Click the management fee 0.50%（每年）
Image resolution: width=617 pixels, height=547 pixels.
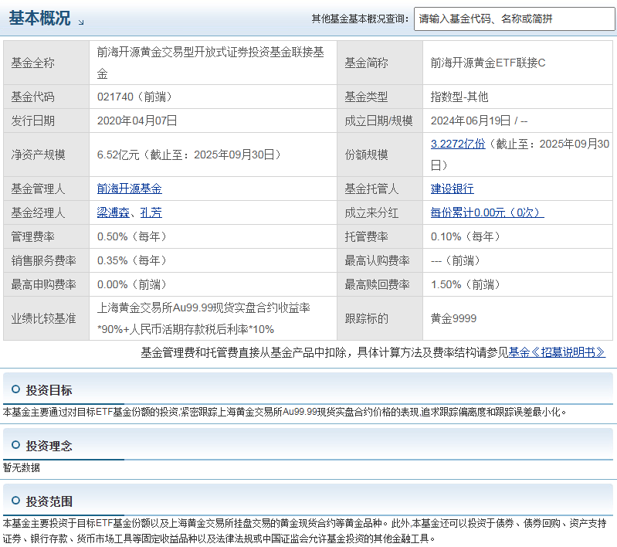(132, 236)
